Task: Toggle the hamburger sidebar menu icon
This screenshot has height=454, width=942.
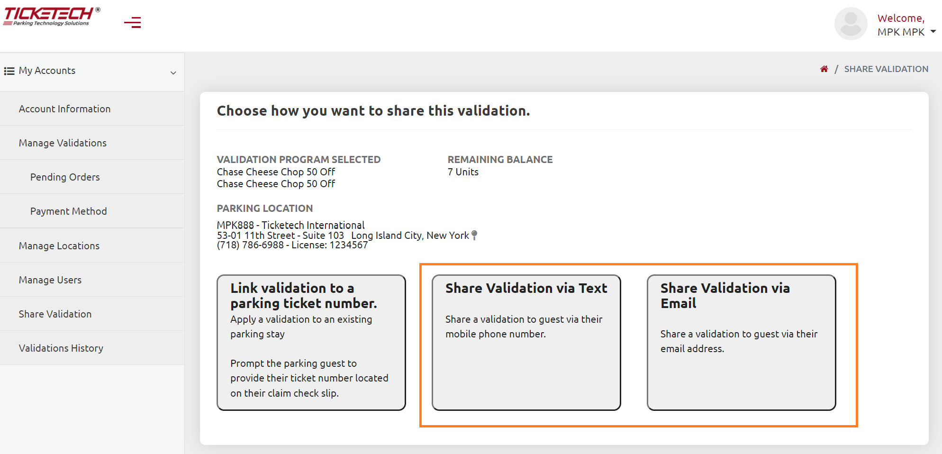Action: click(x=133, y=22)
